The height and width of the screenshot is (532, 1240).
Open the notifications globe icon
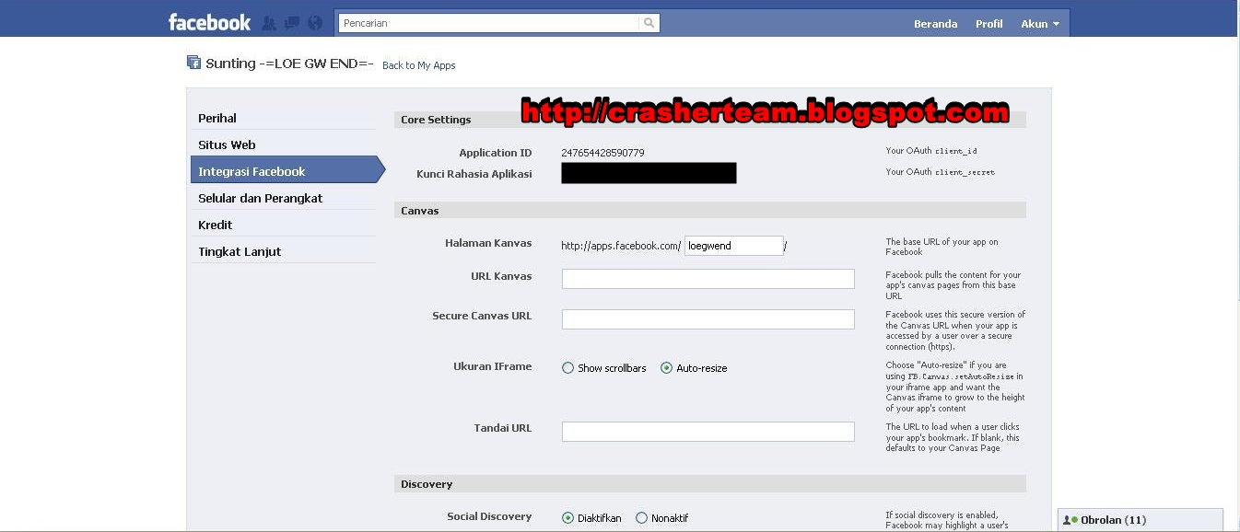315,23
